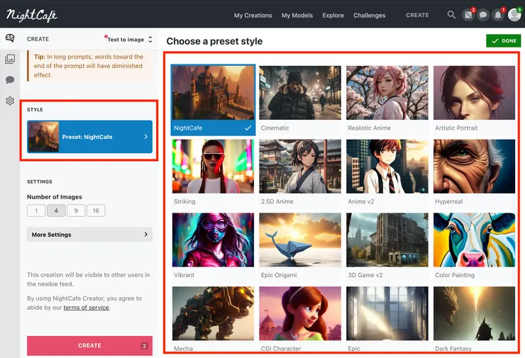
Task: Select the Cinematic preset style
Action: tap(300, 99)
